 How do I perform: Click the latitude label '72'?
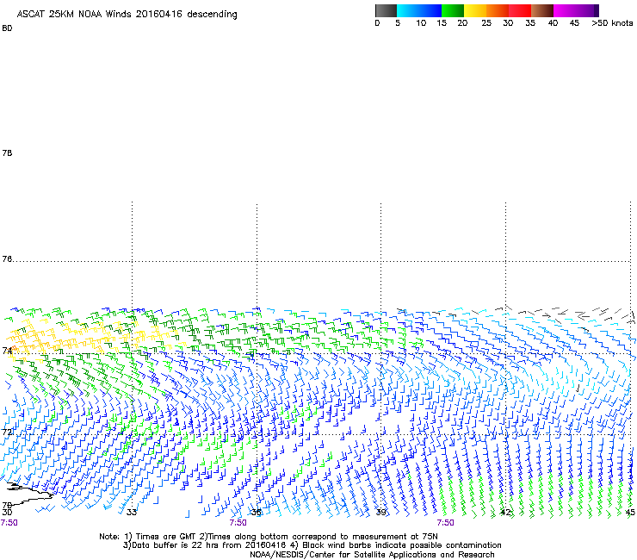pos(7,432)
